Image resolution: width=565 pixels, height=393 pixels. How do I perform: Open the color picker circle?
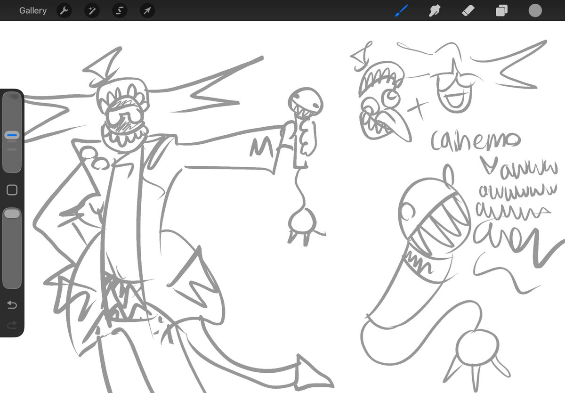coord(535,10)
